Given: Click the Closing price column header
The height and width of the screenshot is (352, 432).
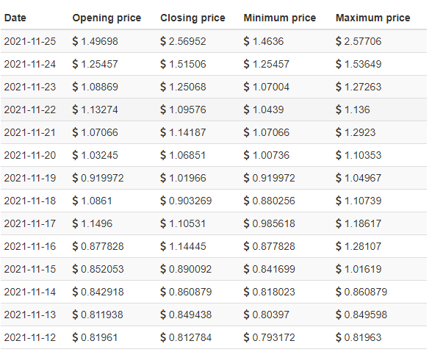Looking at the screenshot, I should 192,18.
